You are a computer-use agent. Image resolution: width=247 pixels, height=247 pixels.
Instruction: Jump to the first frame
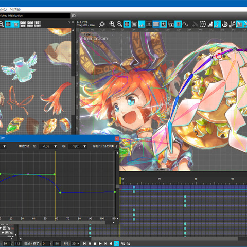click(x=84, y=244)
